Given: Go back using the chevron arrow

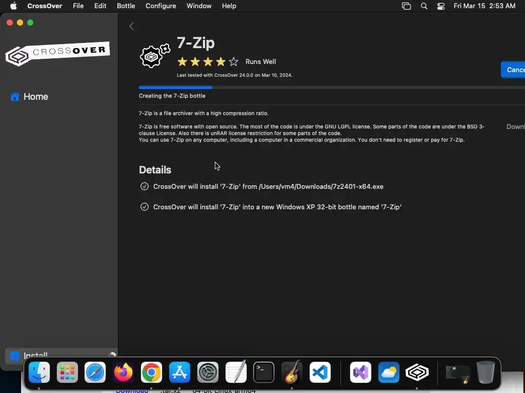Looking at the screenshot, I should (132, 26).
